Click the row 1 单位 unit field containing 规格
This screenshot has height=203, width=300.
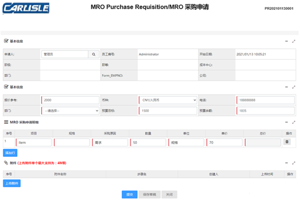click(186, 142)
